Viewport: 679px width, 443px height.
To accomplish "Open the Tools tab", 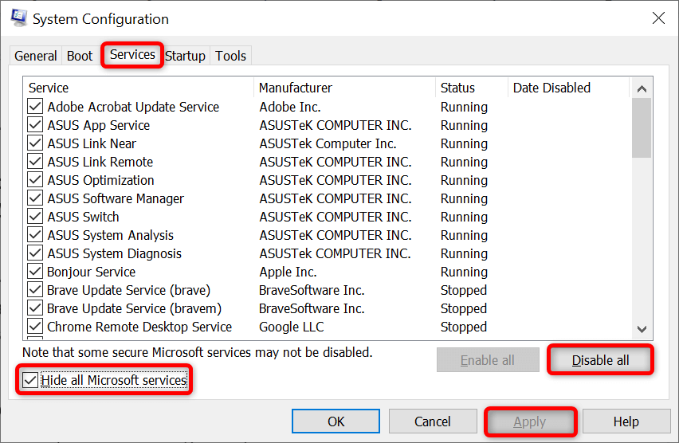I will 231,56.
